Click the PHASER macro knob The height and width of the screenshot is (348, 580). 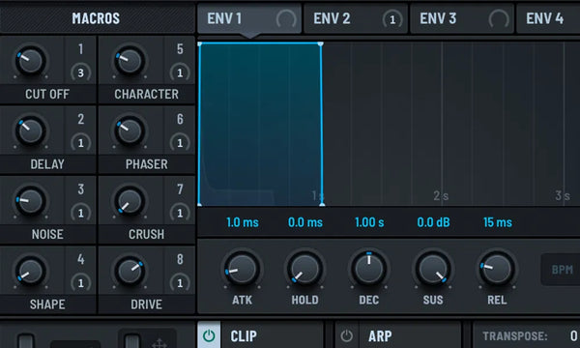(x=130, y=130)
